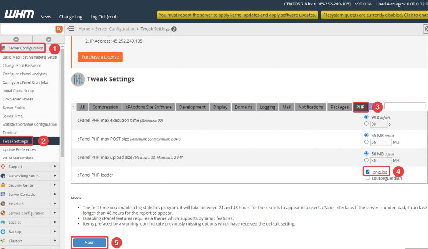Click Purchase a License button
Screen dimensions: 428x249
pos(100,57)
